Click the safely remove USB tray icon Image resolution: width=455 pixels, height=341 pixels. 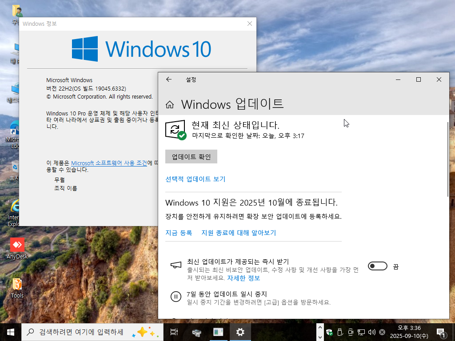point(340,332)
